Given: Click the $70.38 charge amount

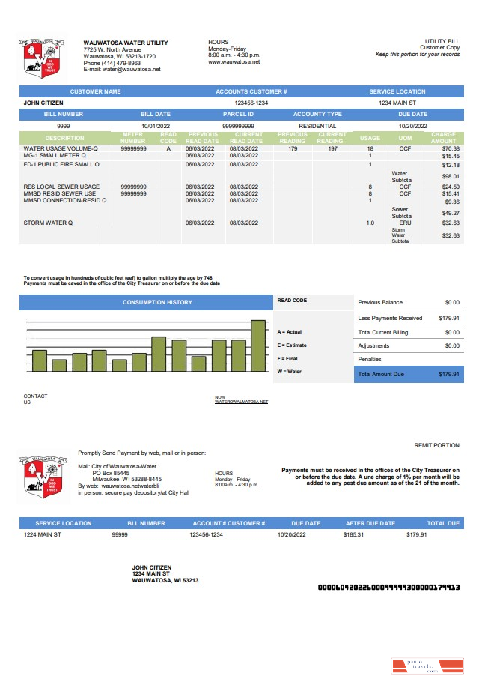Looking at the screenshot, I should click(x=451, y=148).
